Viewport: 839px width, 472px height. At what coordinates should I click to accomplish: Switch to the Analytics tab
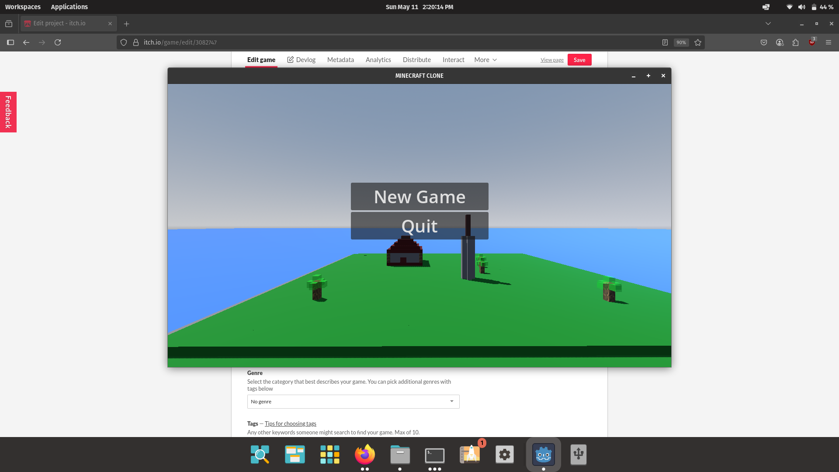click(378, 60)
